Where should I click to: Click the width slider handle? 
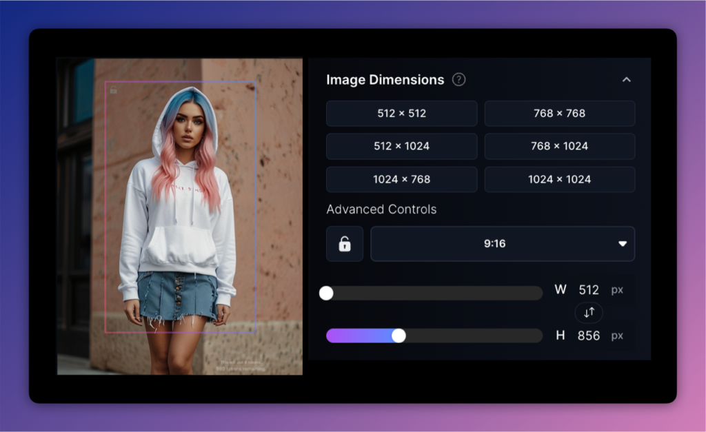326,293
